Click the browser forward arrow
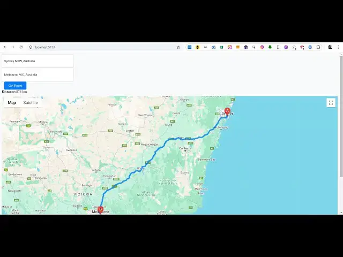 (x=13, y=47)
